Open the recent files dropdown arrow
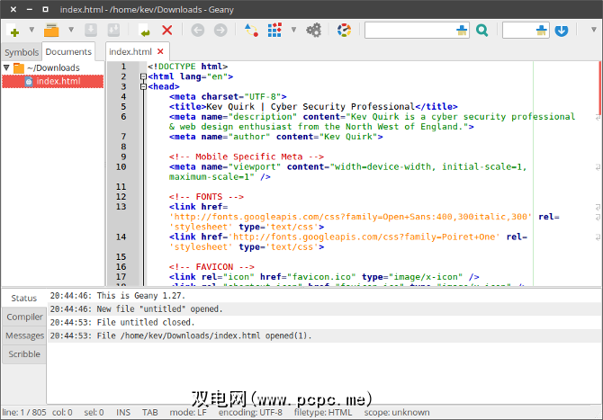The height and width of the screenshot is (420, 603). [70, 31]
